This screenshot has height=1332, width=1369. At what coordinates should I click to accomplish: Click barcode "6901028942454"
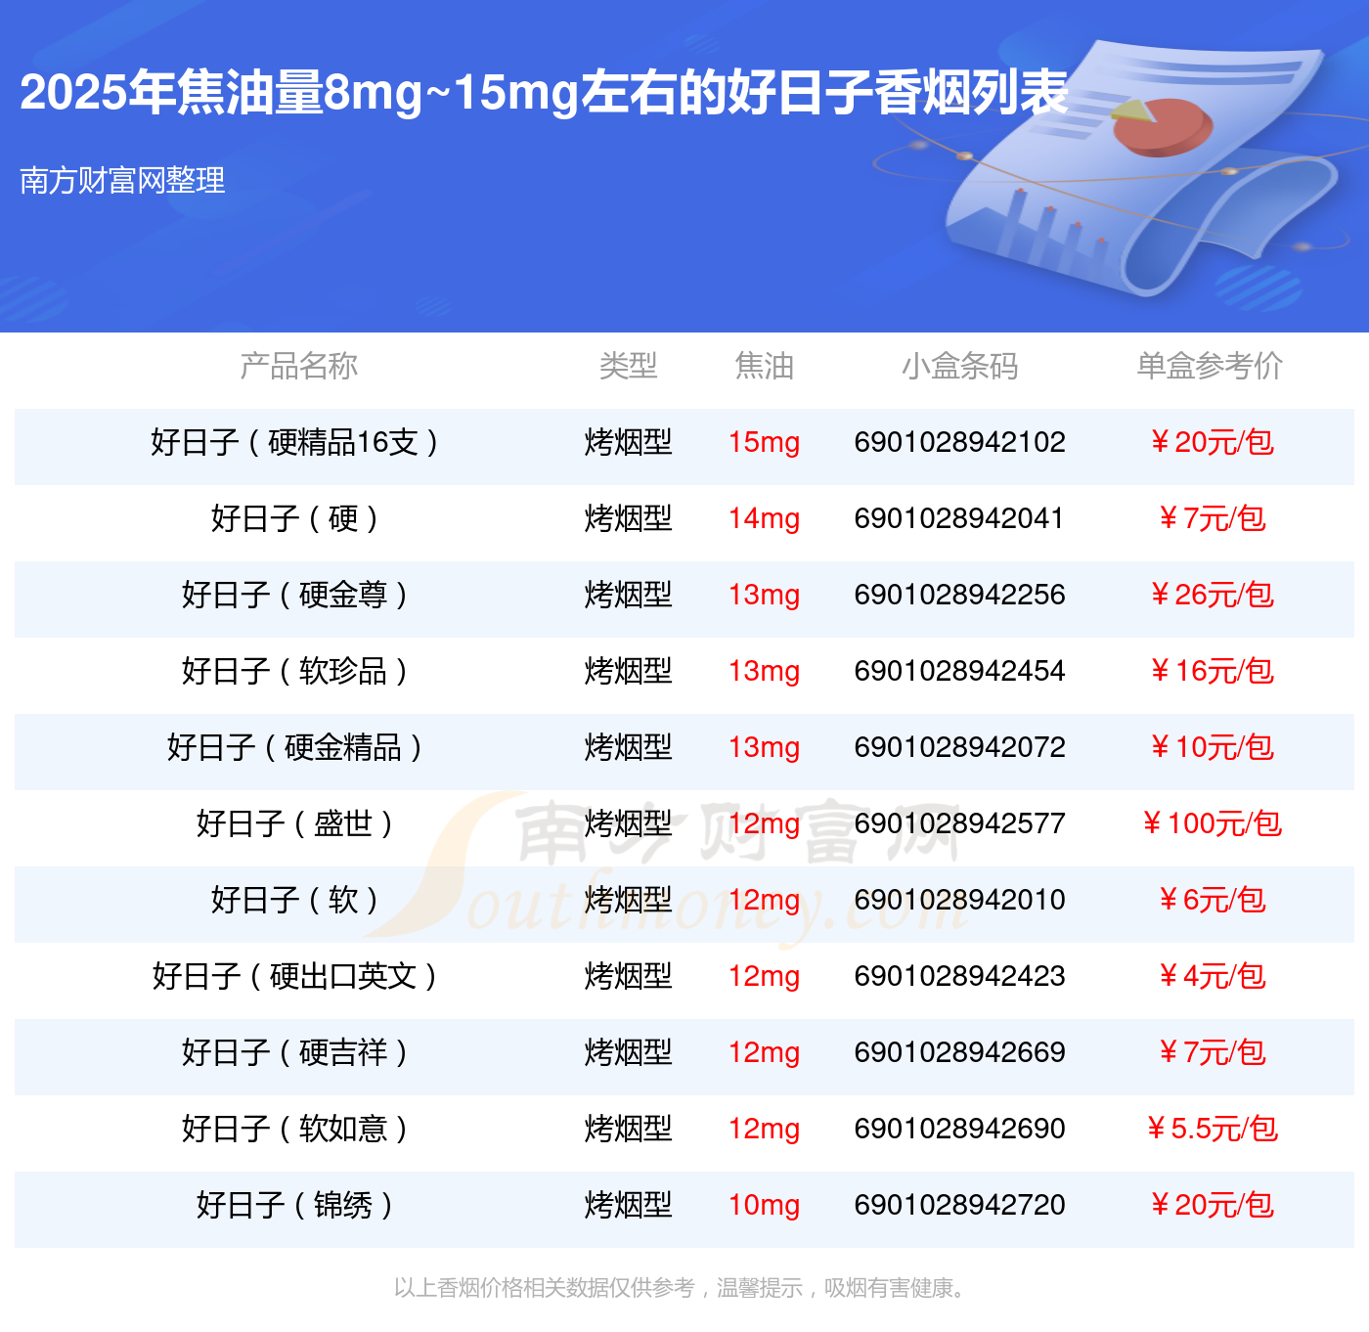(959, 671)
